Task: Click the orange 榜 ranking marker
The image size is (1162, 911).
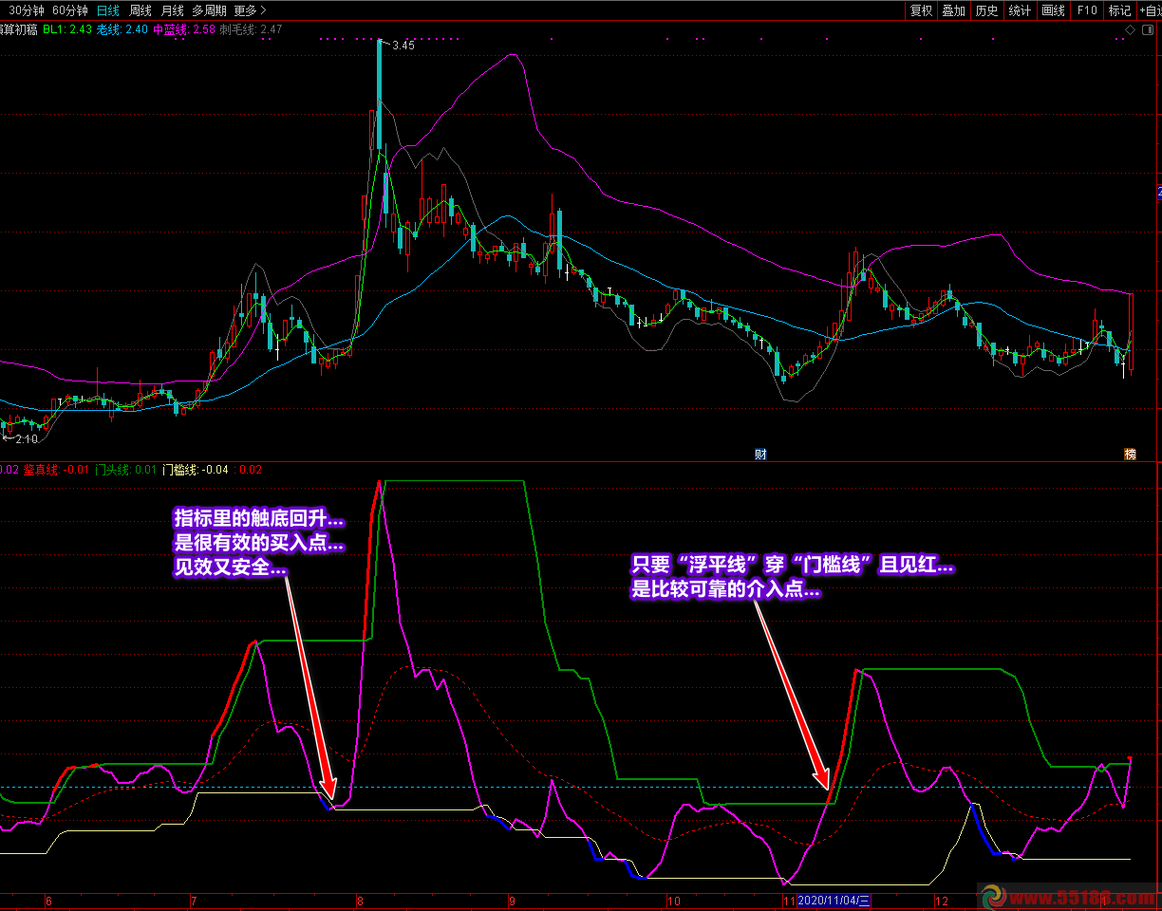Action: tap(1130, 454)
